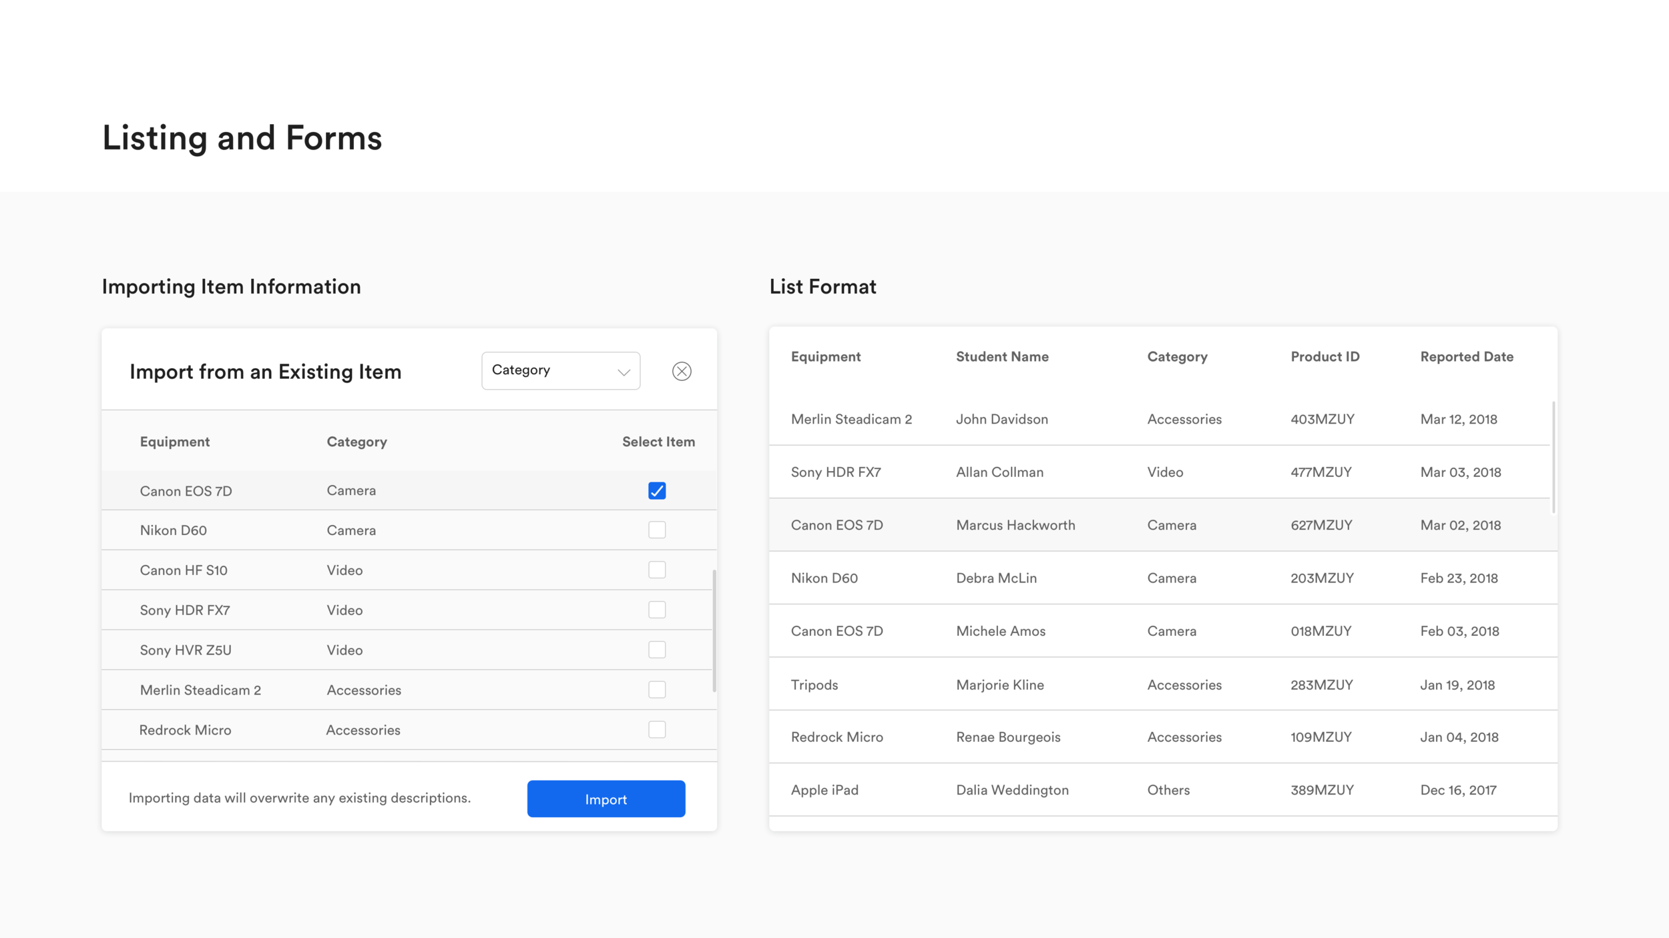The height and width of the screenshot is (938, 1669).
Task: Click the Mar 02, 2018 date cell
Action: pyautogui.click(x=1460, y=525)
